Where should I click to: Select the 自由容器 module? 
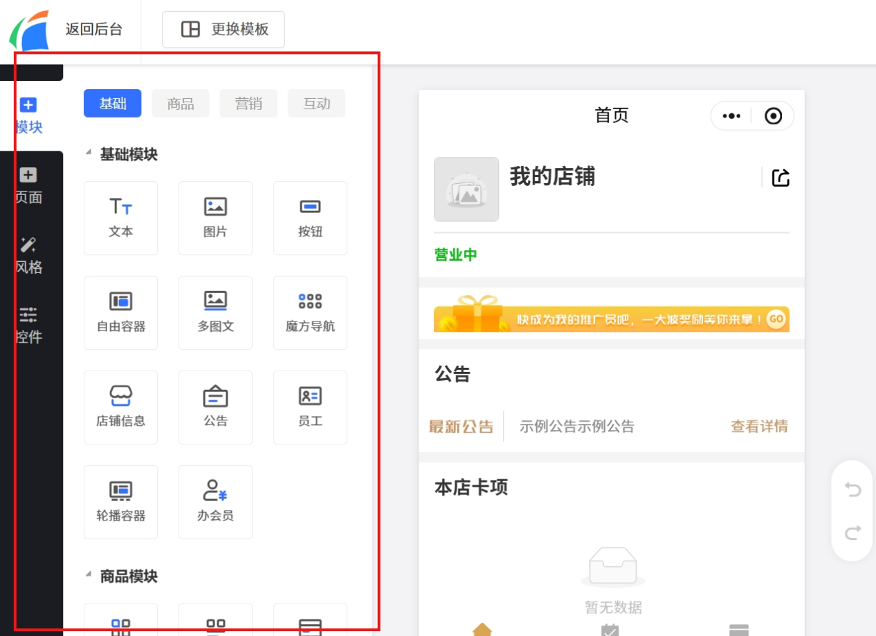(x=120, y=312)
